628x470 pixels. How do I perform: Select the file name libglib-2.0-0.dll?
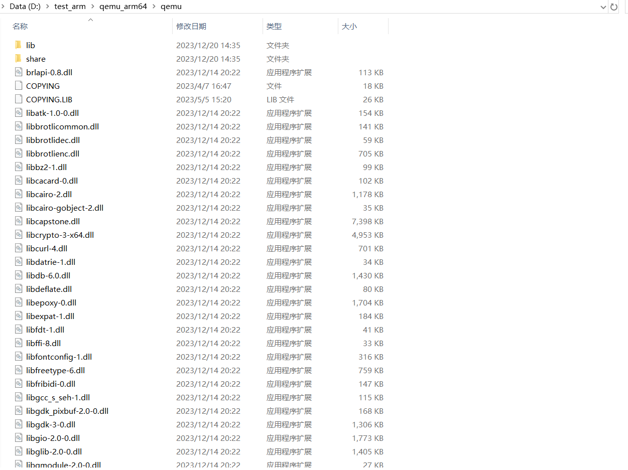click(54, 451)
